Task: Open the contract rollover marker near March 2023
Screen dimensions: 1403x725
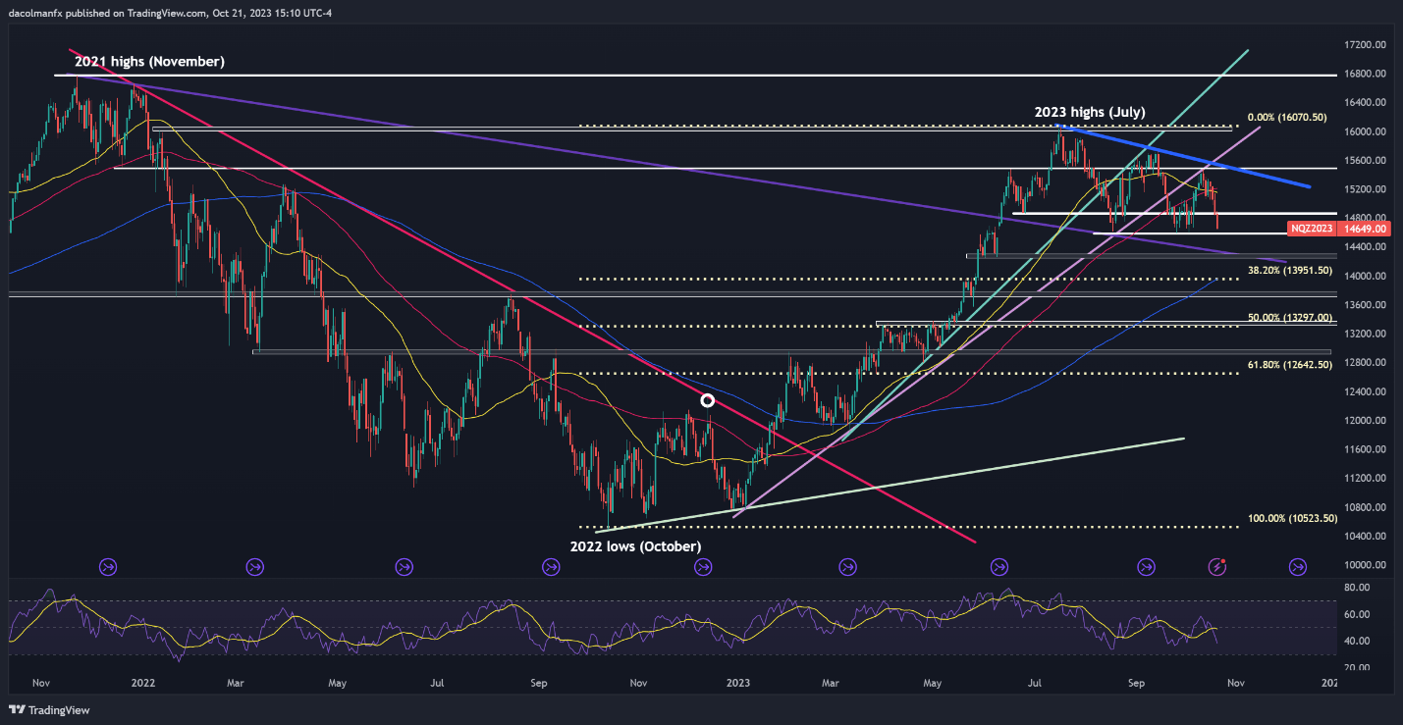Action: click(848, 566)
